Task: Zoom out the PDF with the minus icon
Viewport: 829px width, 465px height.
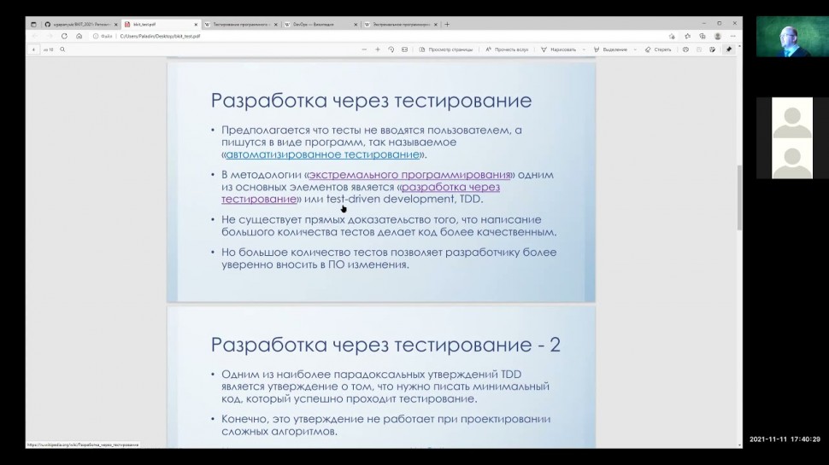Action: [364, 49]
